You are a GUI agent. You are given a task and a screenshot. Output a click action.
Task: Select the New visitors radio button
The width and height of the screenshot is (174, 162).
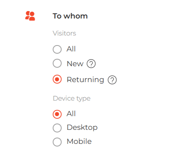click(x=57, y=63)
